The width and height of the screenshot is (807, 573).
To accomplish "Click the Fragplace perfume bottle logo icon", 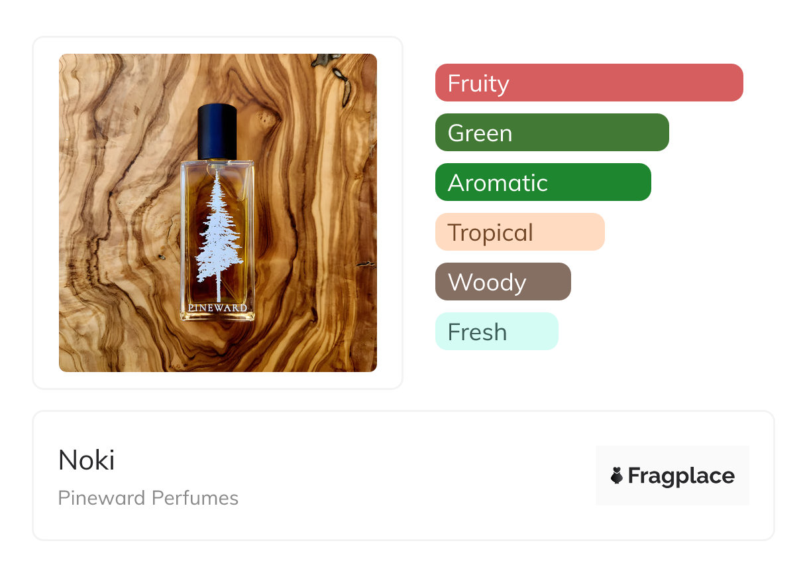I will coord(617,476).
